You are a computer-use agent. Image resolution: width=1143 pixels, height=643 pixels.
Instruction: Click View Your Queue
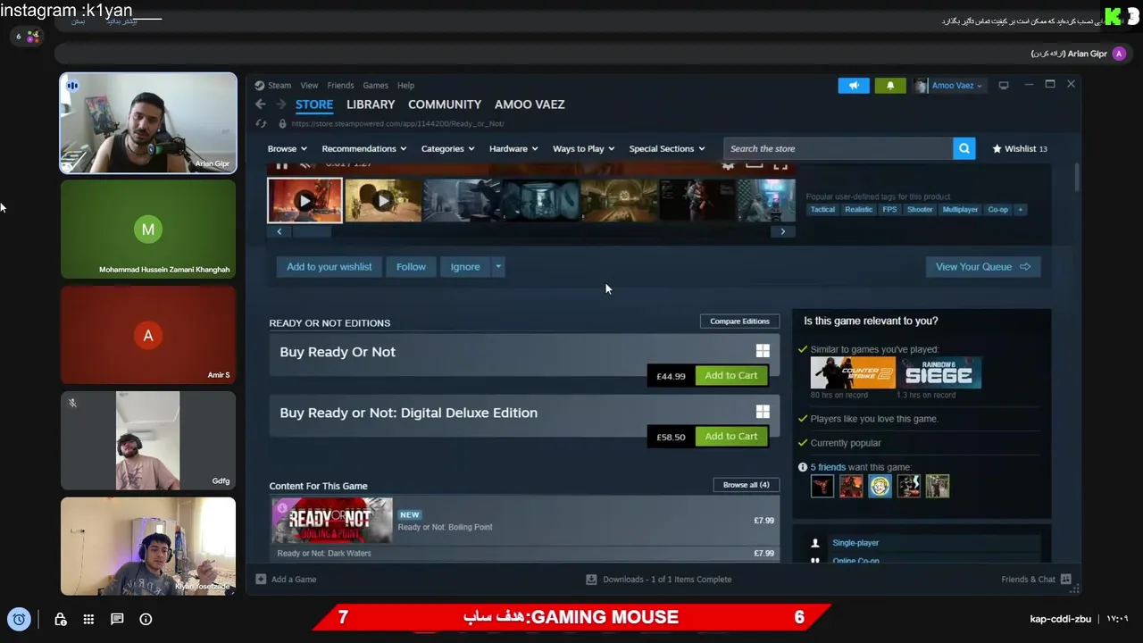pos(982,266)
